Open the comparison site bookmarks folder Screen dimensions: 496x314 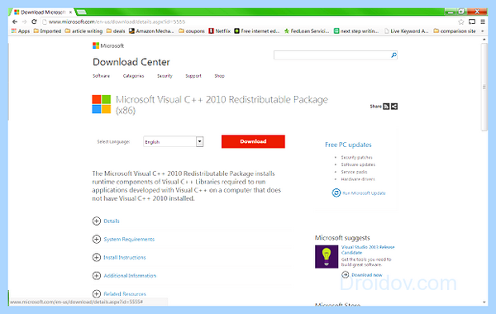[455, 31]
